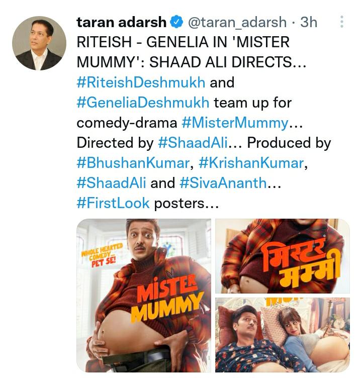Click the tweet text 'comedy-drama'
This screenshot has width=362, height=378.
(127, 123)
